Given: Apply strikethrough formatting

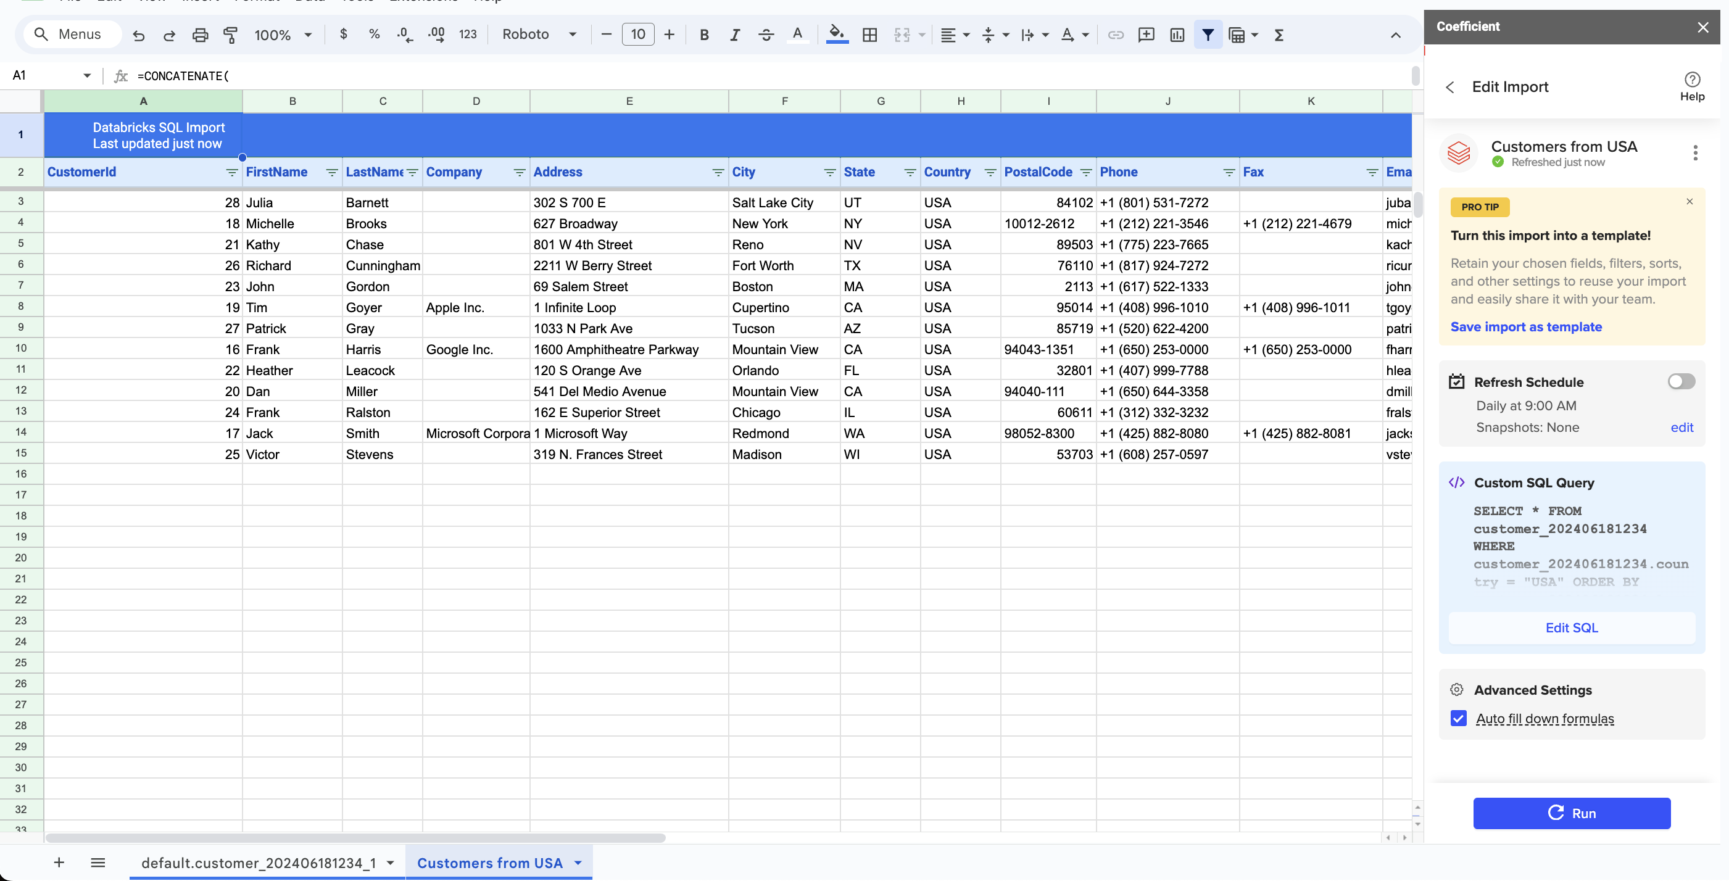Looking at the screenshot, I should click(x=766, y=35).
